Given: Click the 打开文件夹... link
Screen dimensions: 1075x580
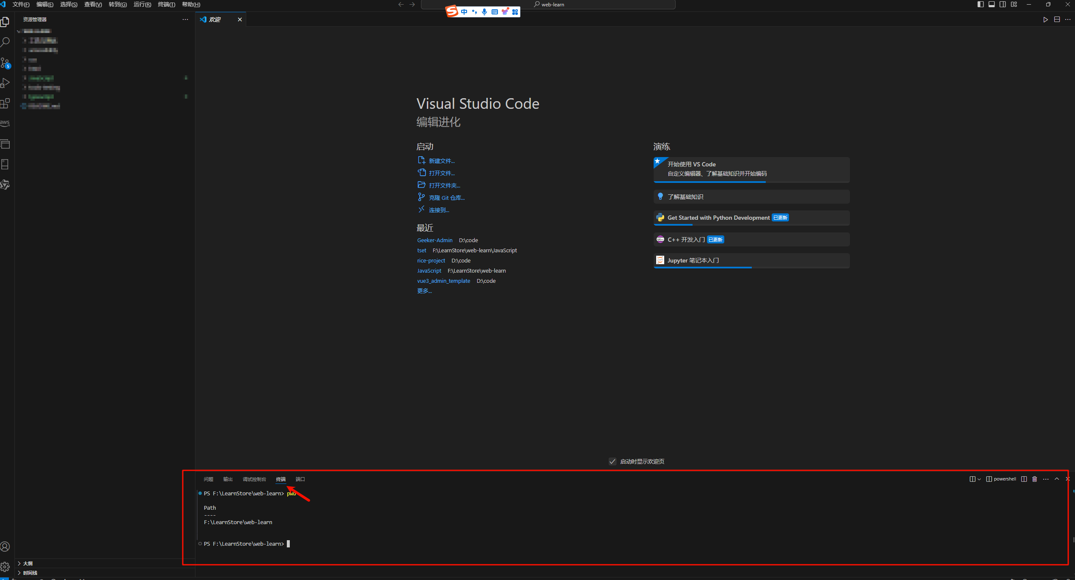Looking at the screenshot, I should 445,185.
